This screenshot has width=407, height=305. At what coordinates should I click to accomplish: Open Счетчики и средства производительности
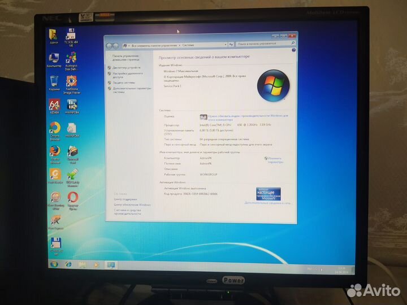click(127, 212)
